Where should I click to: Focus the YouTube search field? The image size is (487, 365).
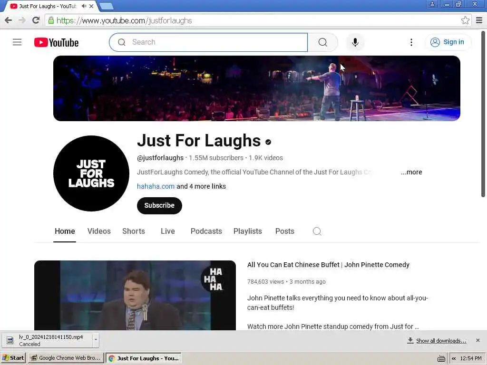(x=208, y=42)
